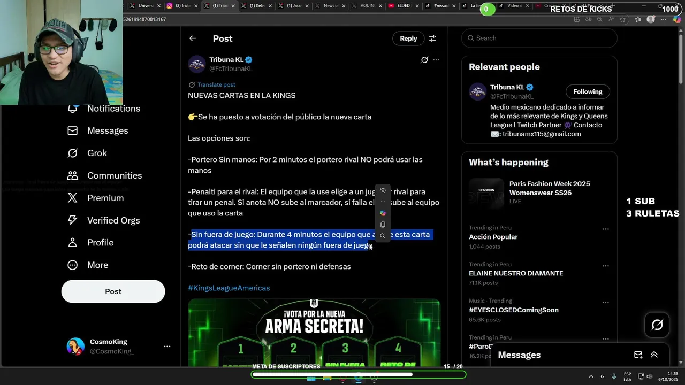This screenshot has height=385, width=685.
Task: Open More options in the sidebar
Action: coord(88,265)
